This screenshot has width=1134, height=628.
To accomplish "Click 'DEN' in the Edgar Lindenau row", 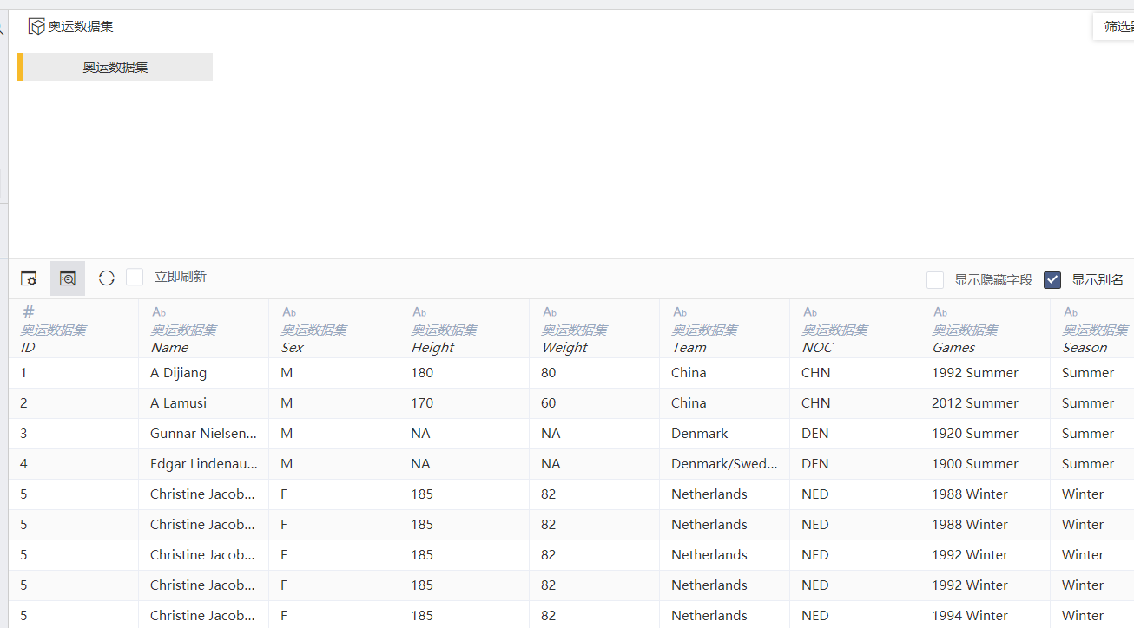I will [x=815, y=464].
